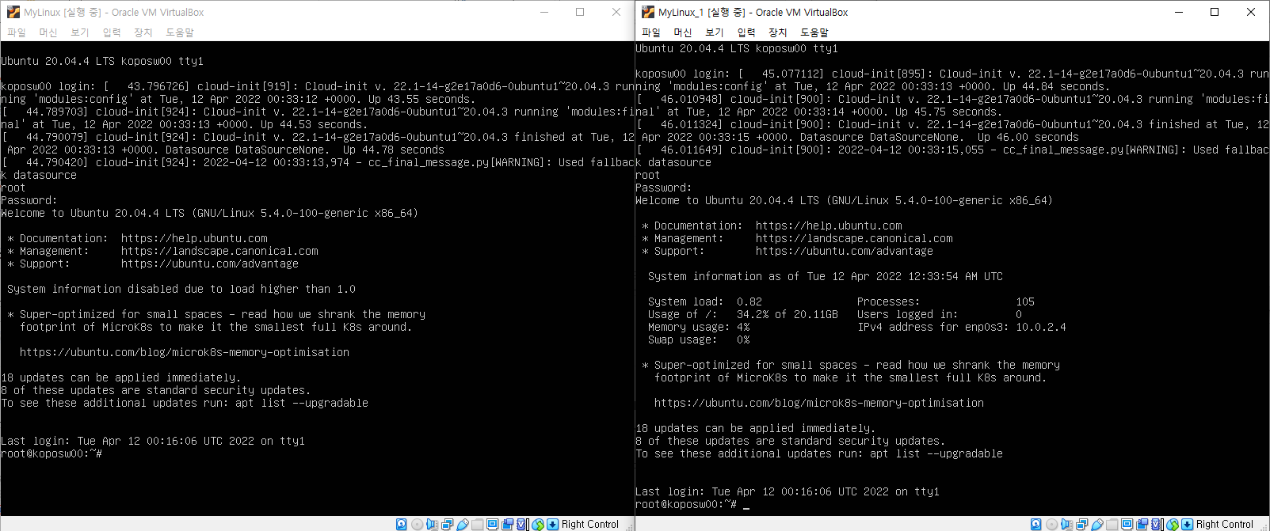Open 머신 menu in MyLinux window
Screen dimensions: 1270x531
click(48, 32)
